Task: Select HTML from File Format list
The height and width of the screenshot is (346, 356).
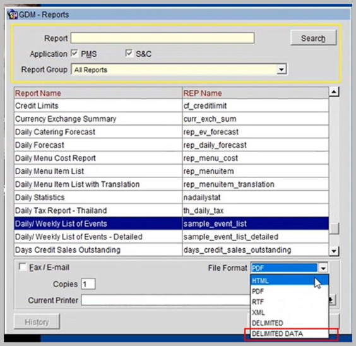Action: (x=290, y=281)
